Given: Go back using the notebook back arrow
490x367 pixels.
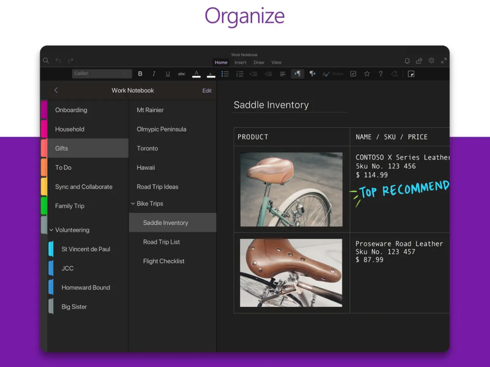Looking at the screenshot, I should coord(56,90).
